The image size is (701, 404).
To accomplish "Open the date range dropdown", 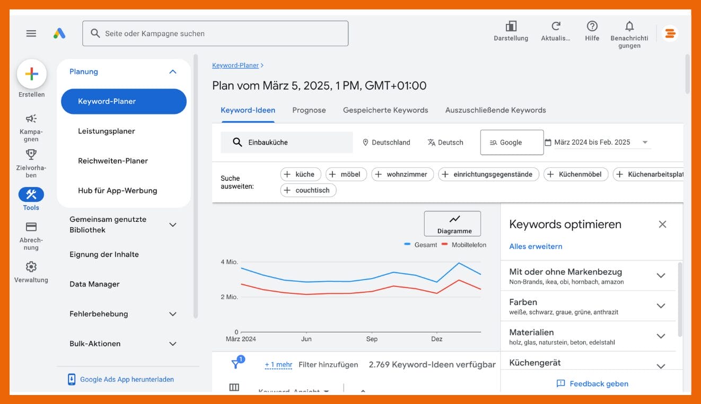I will (645, 142).
